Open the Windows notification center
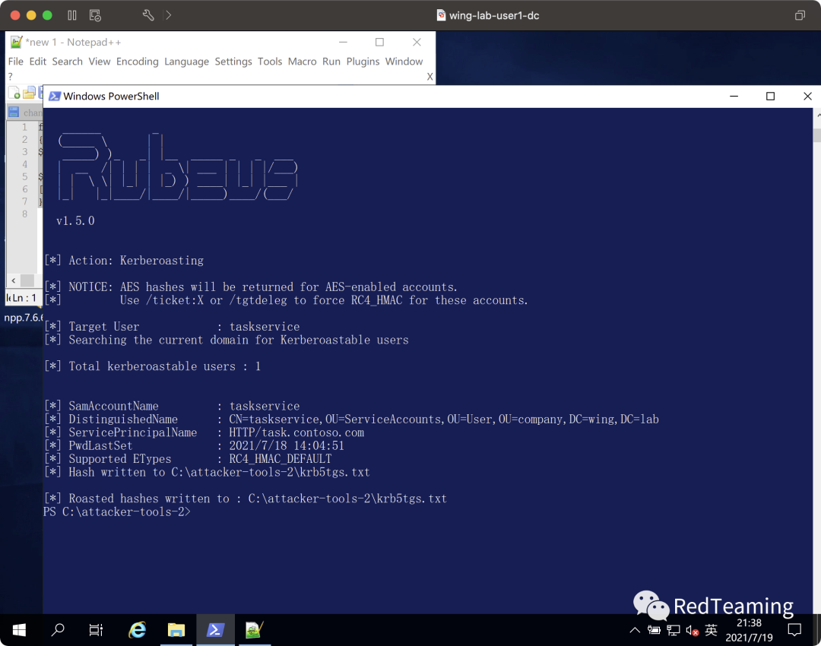821x646 pixels. (794, 630)
